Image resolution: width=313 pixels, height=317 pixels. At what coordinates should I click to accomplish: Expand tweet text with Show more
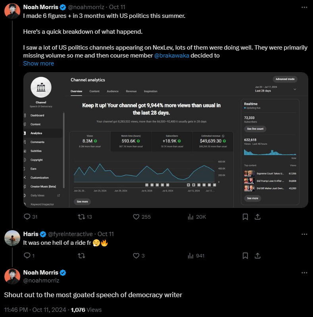[x=38, y=63]
